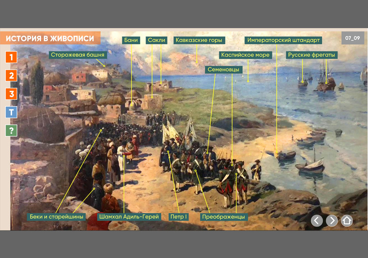The height and width of the screenshot is (258, 368).
Task: Click the green question mark button
Action: click(x=11, y=130)
